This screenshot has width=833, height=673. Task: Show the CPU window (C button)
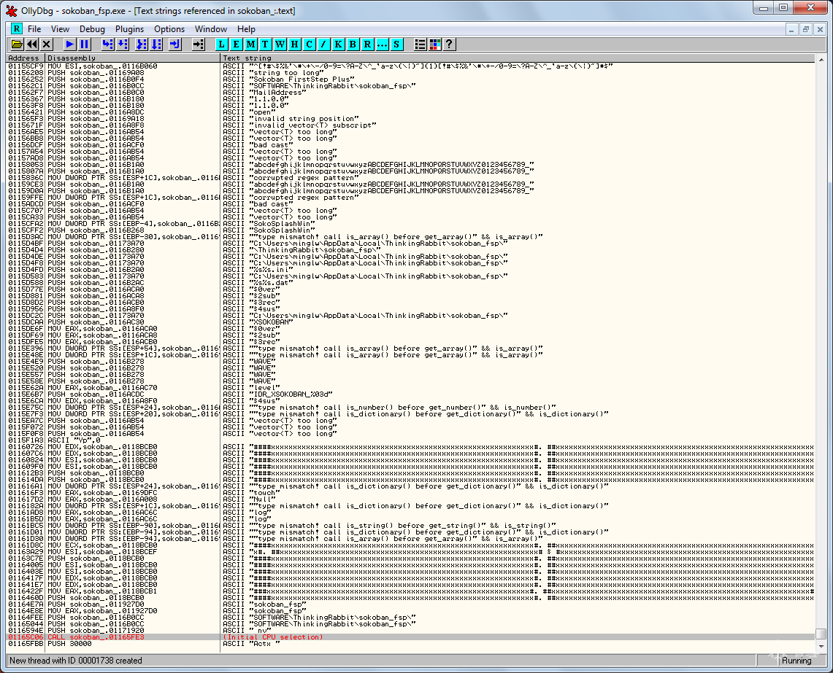tap(310, 44)
